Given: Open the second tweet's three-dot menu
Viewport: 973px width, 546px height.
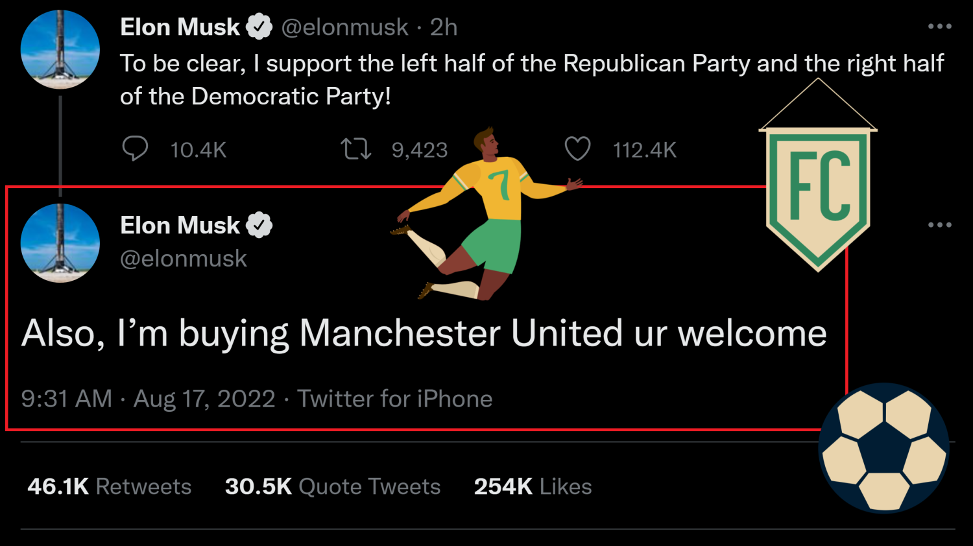Looking at the screenshot, I should click(x=939, y=225).
